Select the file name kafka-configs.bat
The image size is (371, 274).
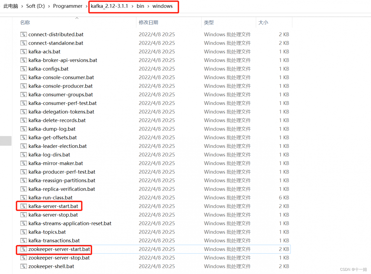(48, 69)
